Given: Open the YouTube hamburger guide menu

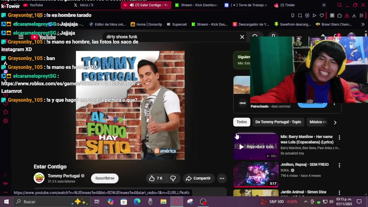Looking at the screenshot, I should click(x=21, y=37).
